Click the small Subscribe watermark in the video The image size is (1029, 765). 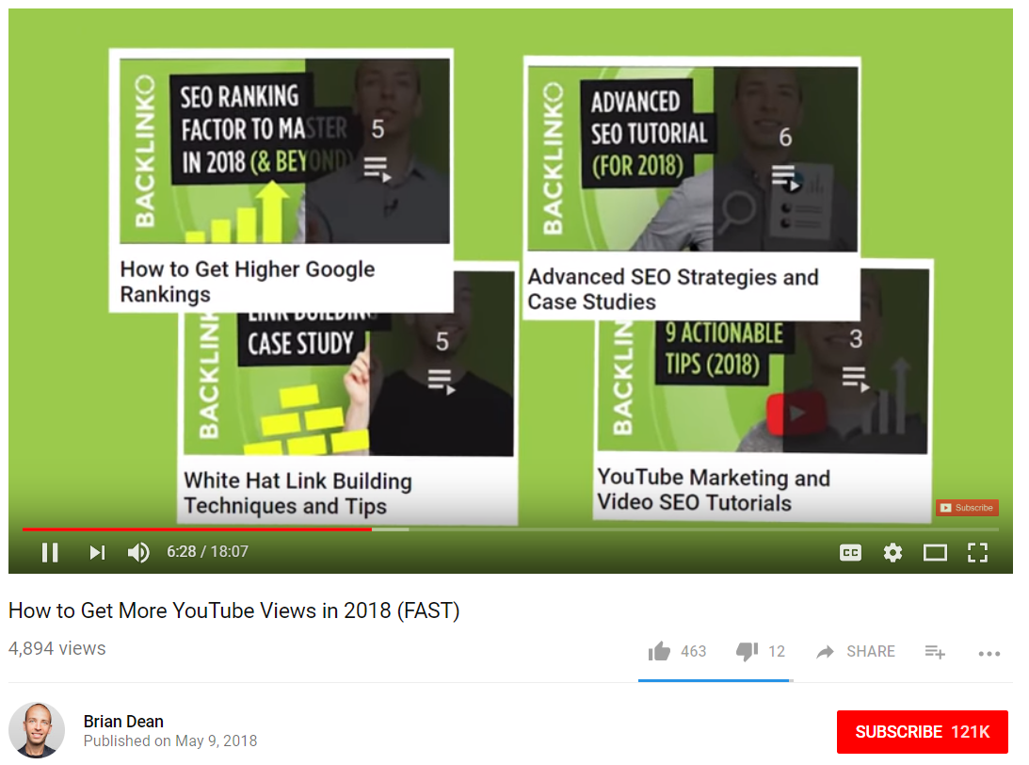click(967, 508)
